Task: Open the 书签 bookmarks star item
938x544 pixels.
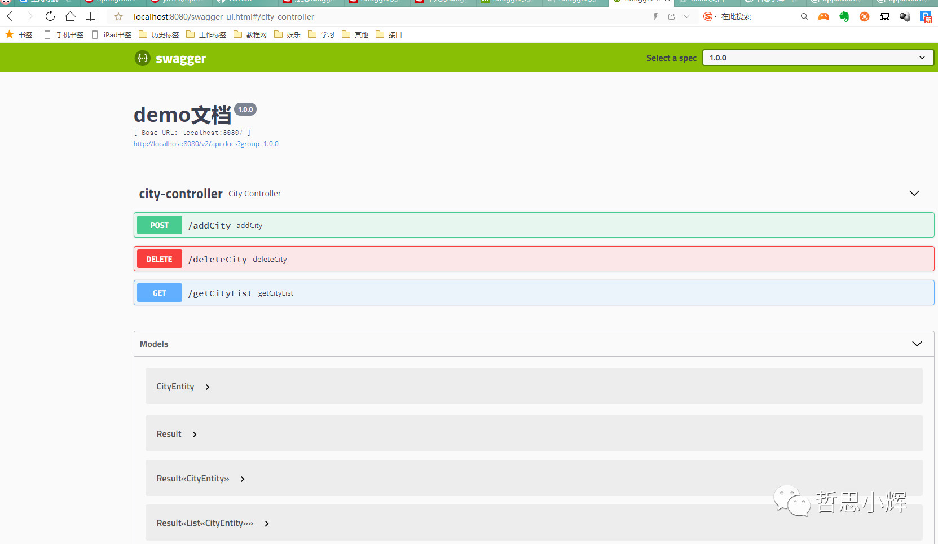Action: pos(19,34)
